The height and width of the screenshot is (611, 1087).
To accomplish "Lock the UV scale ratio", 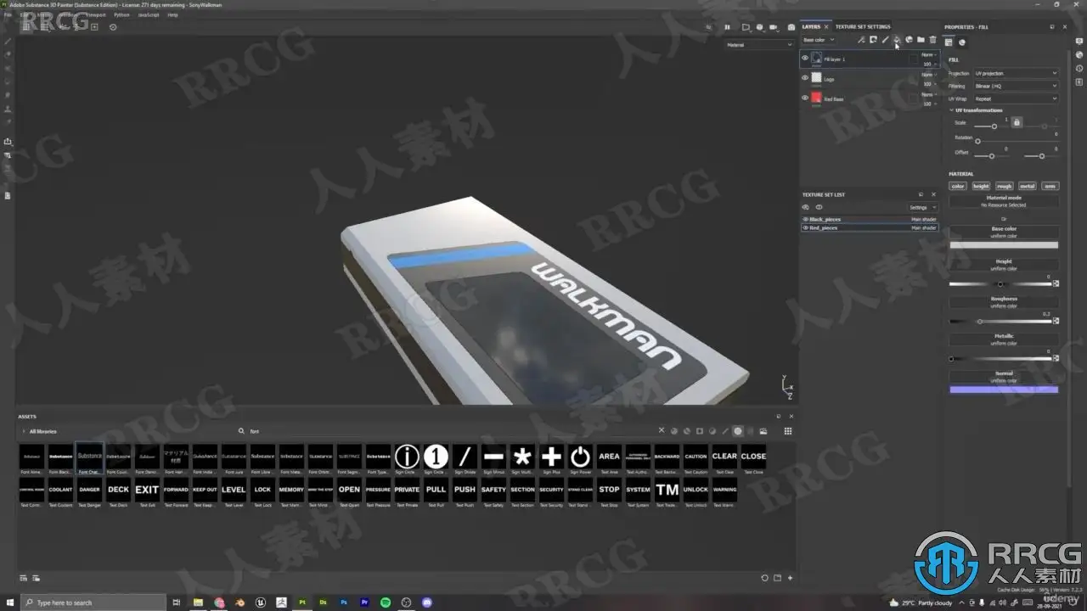I will click(1016, 122).
